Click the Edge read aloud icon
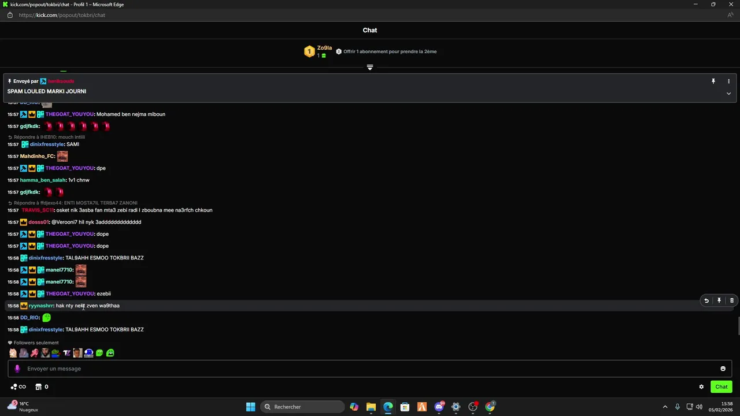 (730, 15)
